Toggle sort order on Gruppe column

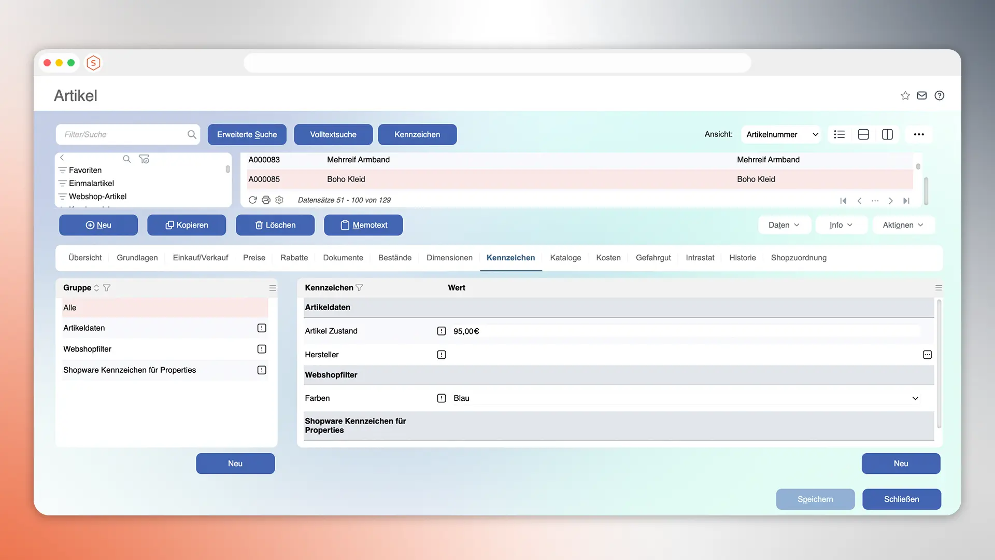click(96, 288)
